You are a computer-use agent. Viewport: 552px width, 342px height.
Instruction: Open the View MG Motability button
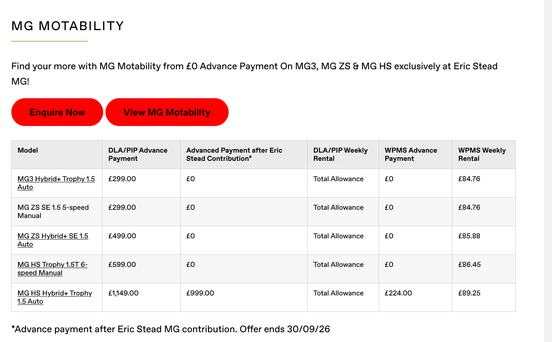point(167,112)
